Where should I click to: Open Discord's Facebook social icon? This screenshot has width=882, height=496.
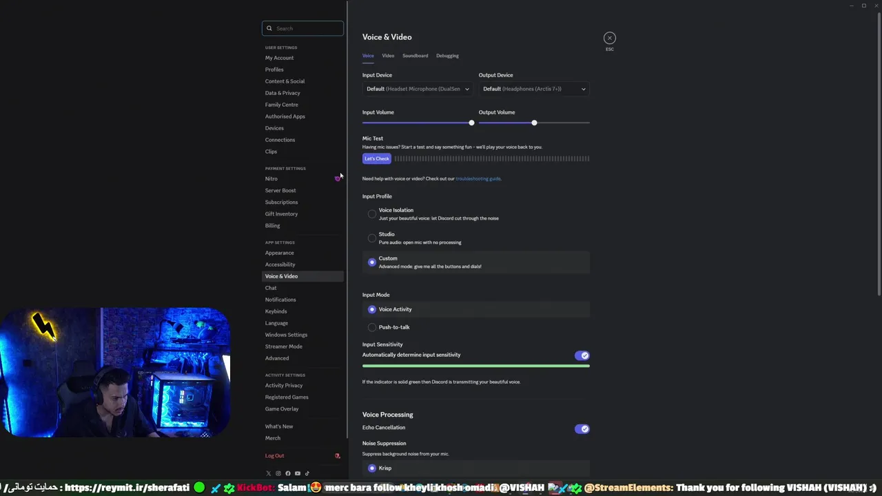[x=288, y=473]
